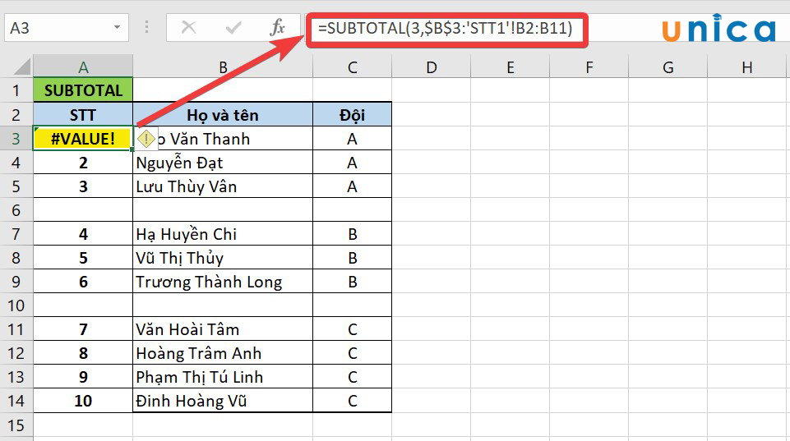790x441 pixels.
Task: Select row 15 header
Action: coord(16,425)
